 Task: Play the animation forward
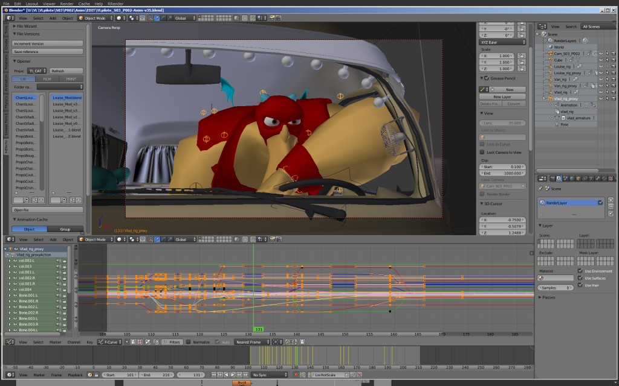pyautogui.click(x=233, y=375)
